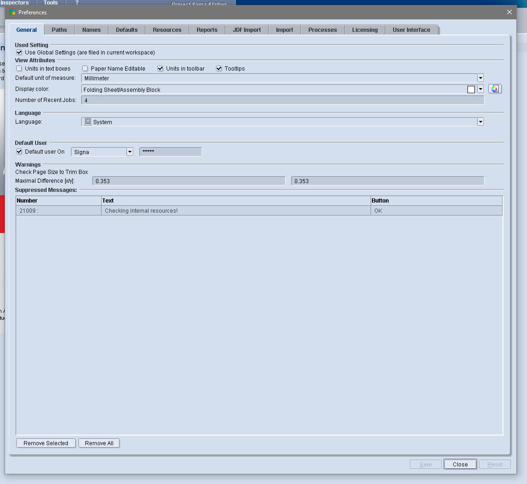
Task: Click the Save button
Action: click(425, 464)
